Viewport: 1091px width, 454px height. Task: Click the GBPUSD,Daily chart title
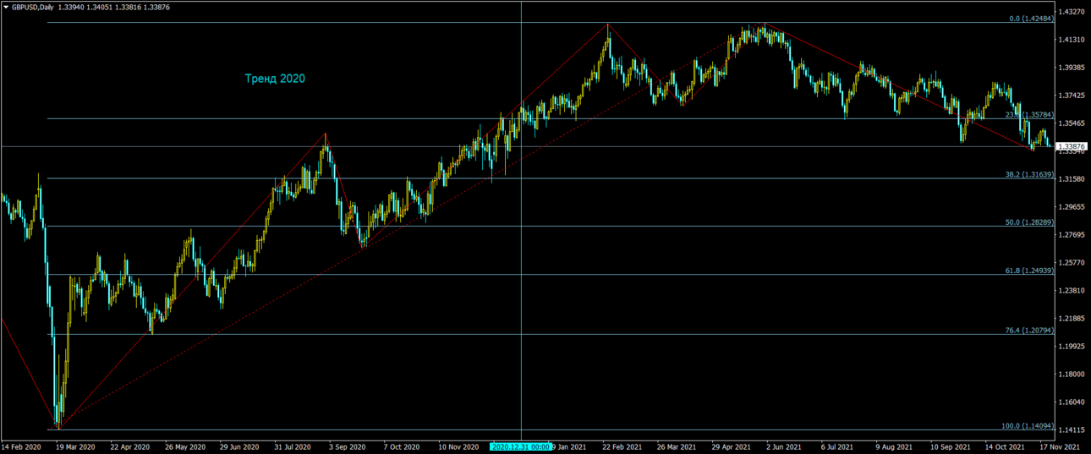pyautogui.click(x=33, y=7)
